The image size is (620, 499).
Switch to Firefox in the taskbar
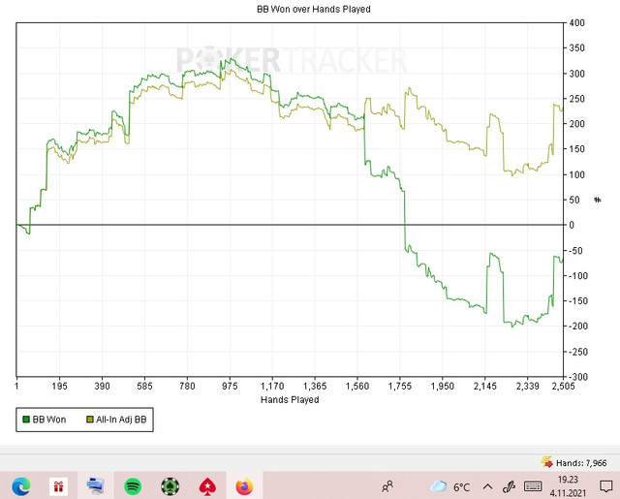click(x=244, y=486)
